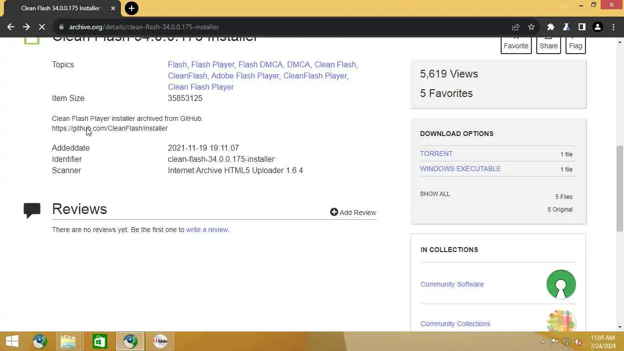Image resolution: width=624 pixels, height=351 pixels.
Task: Open the Flash DMCA topic link
Action: click(261, 64)
